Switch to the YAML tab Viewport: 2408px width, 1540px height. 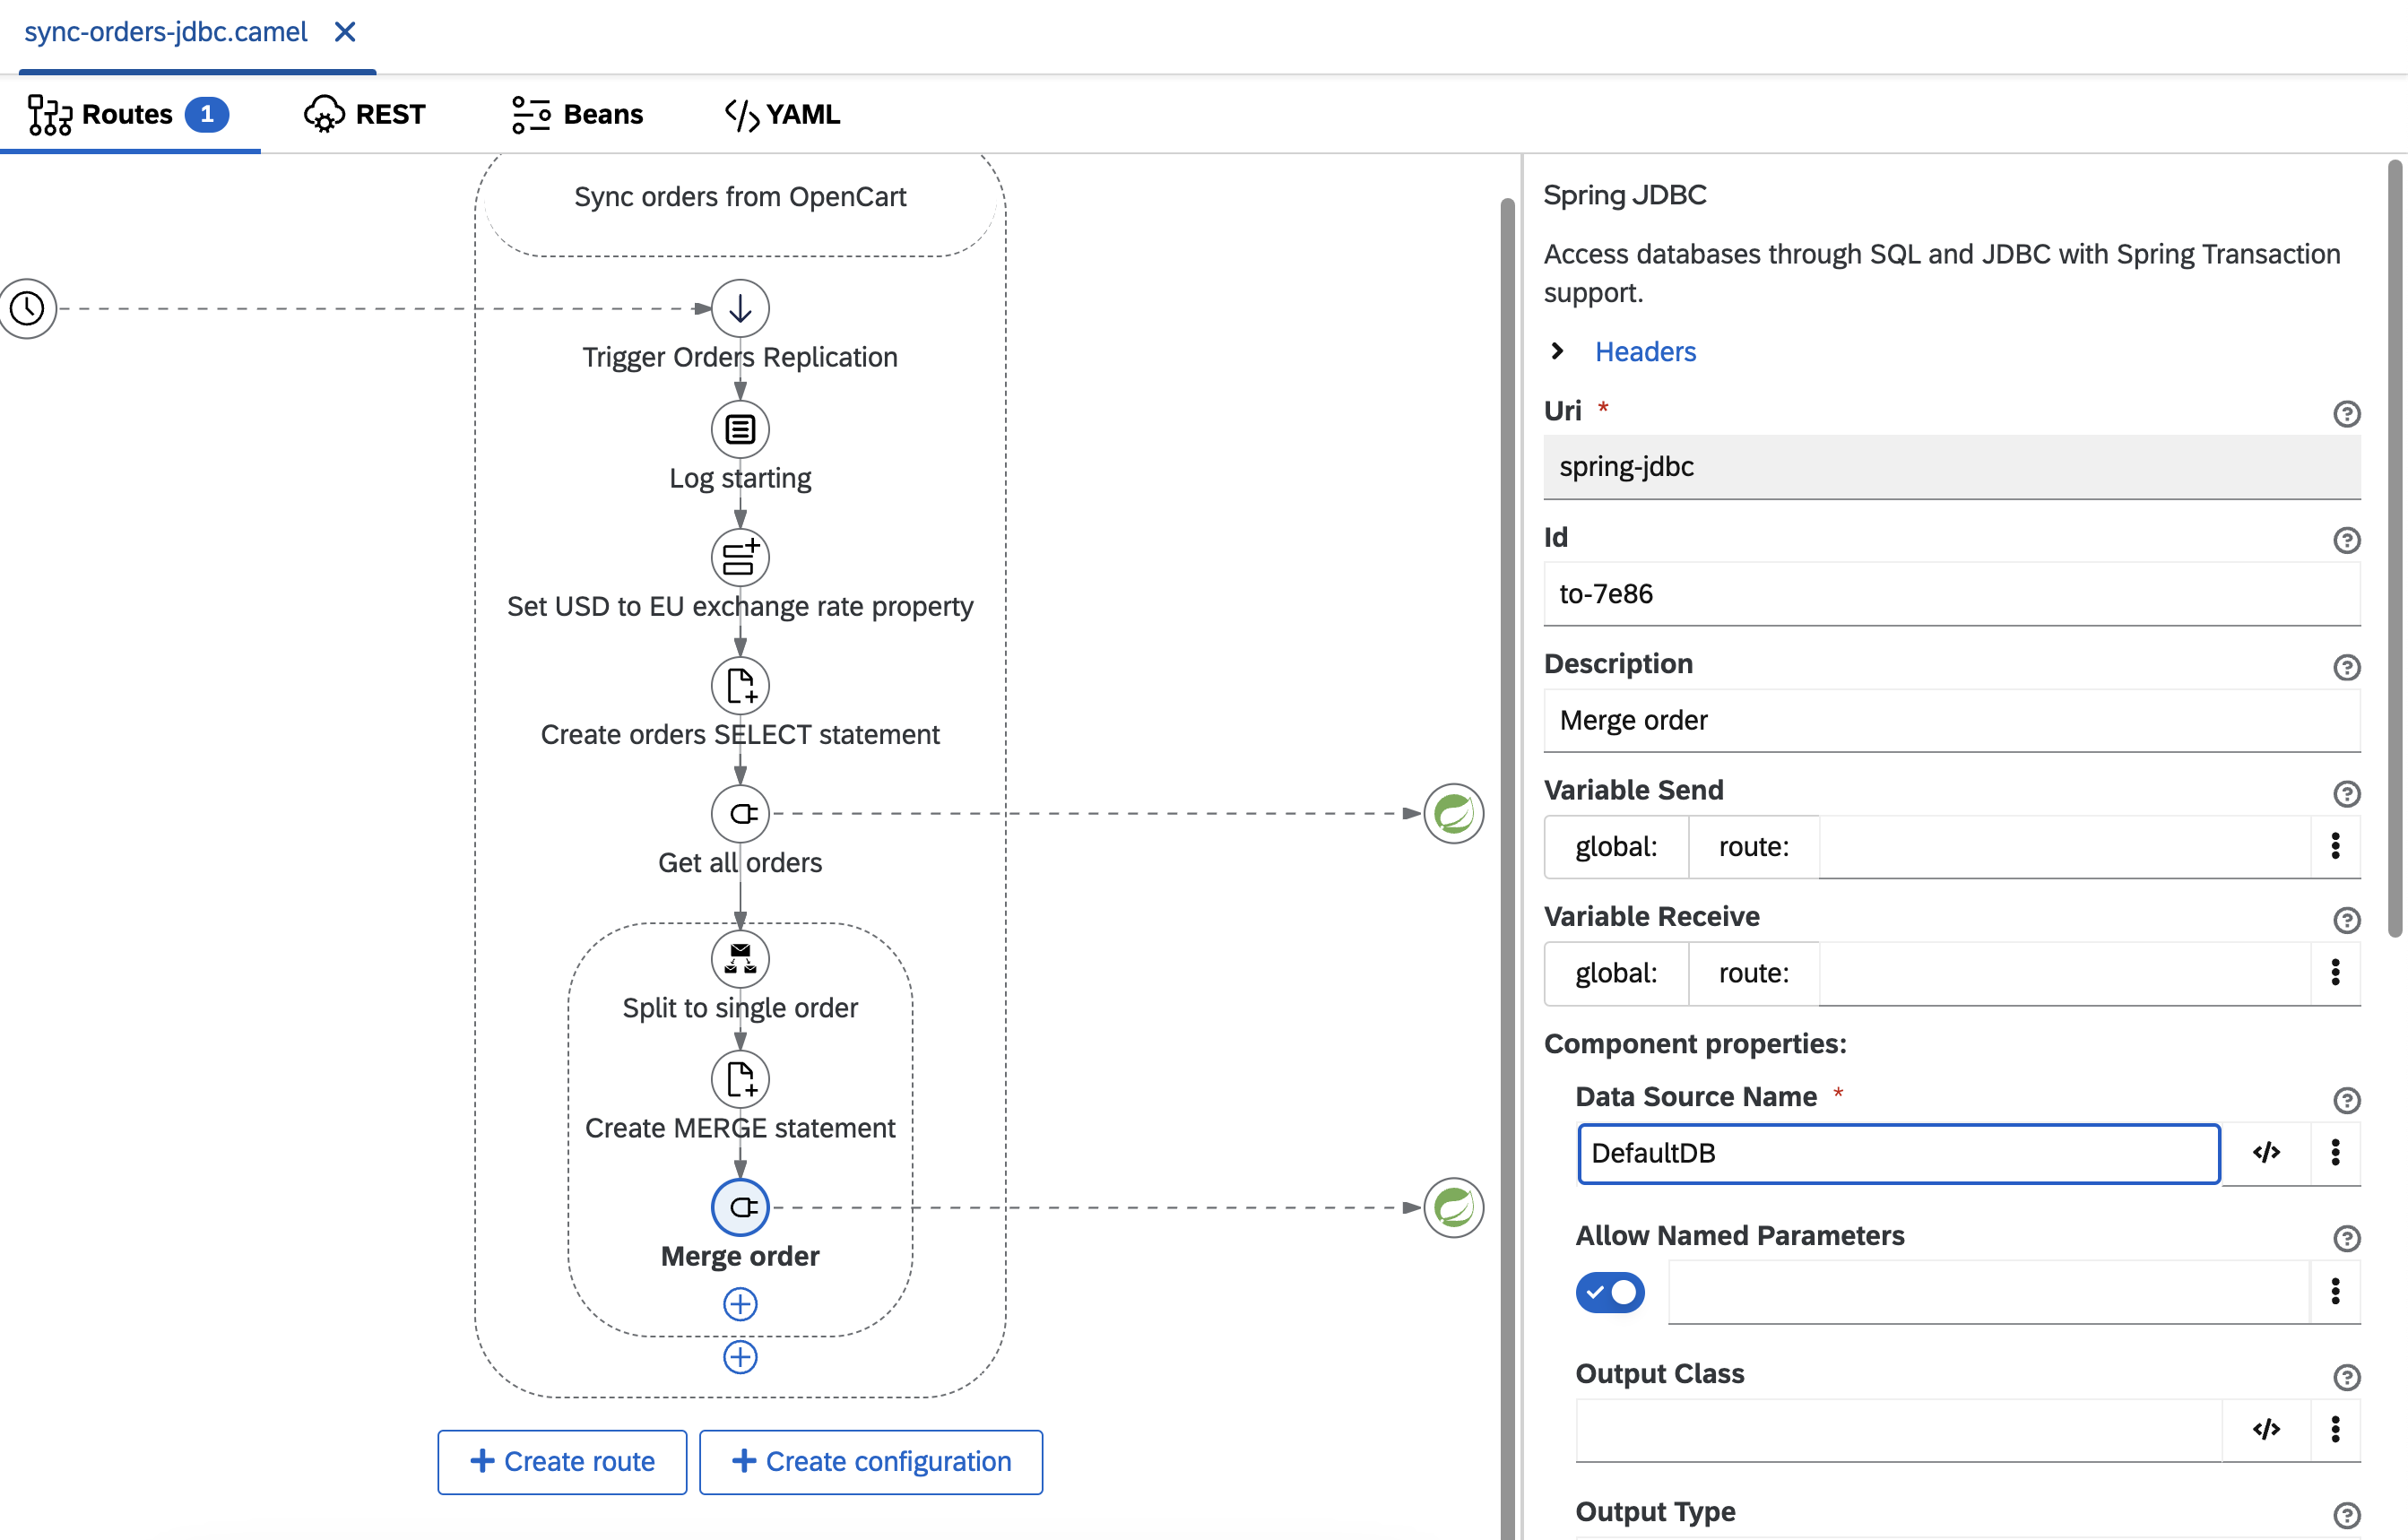tap(782, 114)
